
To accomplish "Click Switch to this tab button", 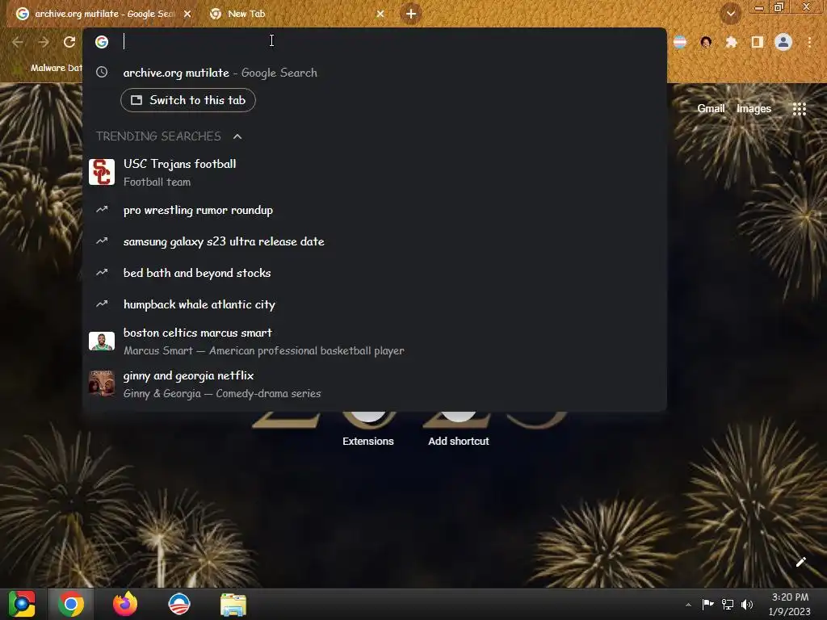I will (188, 100).
